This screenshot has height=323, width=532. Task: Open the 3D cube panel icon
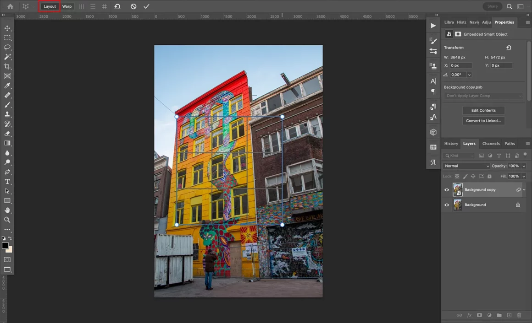433,132
